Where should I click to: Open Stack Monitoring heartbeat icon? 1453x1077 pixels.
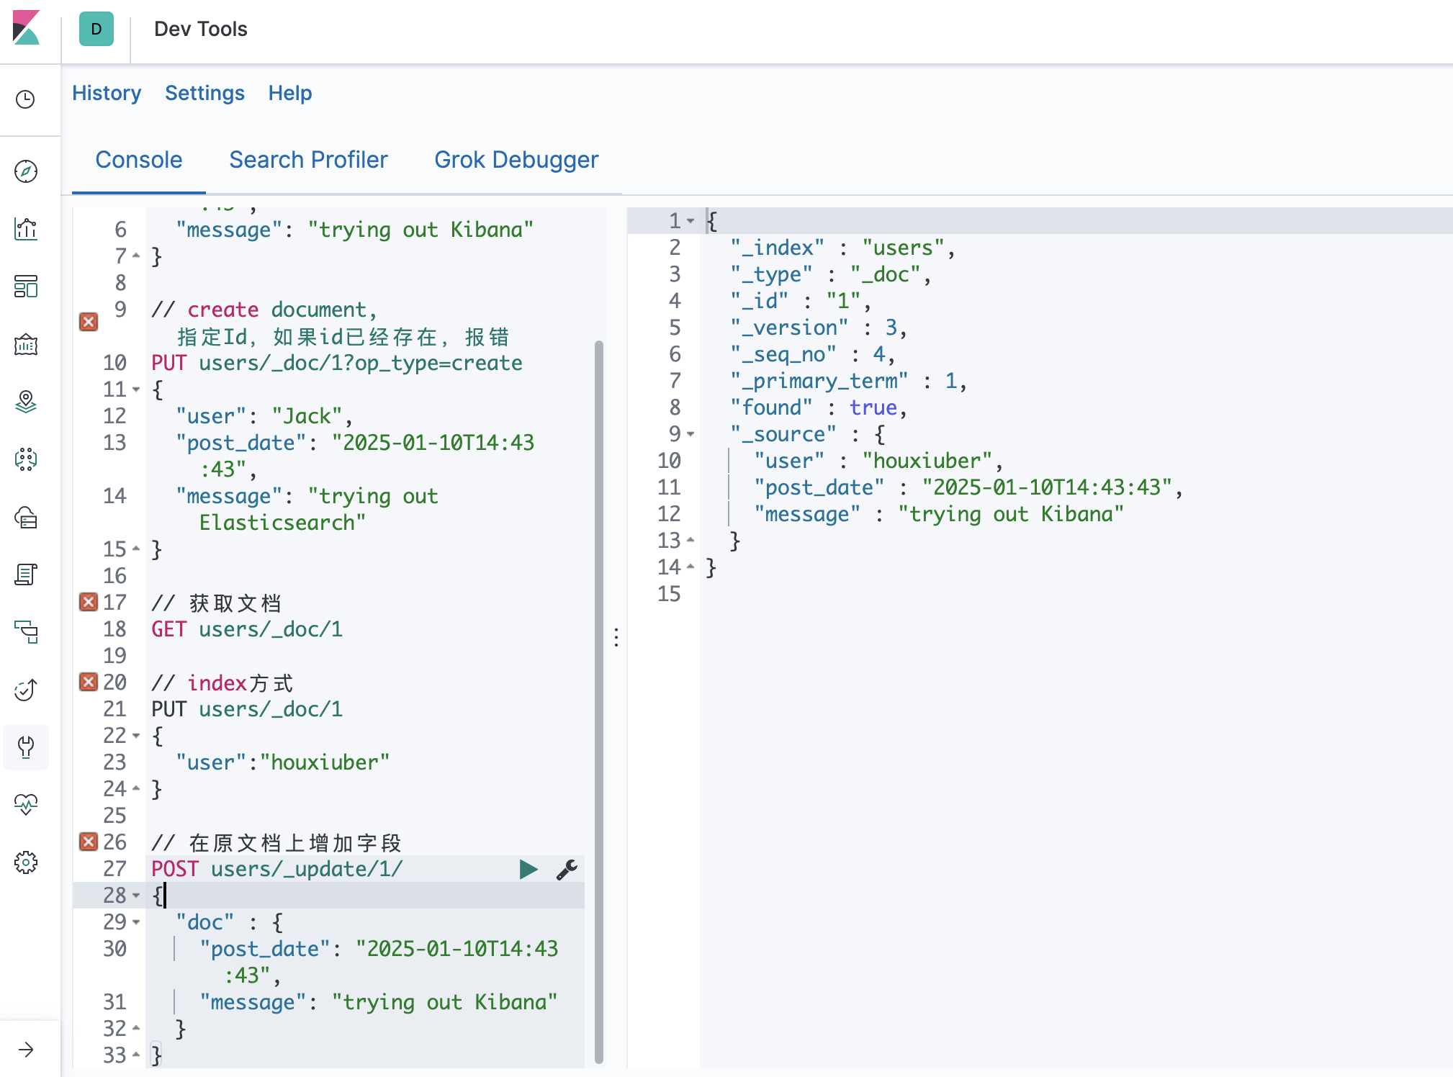click(x=26, y=804)
